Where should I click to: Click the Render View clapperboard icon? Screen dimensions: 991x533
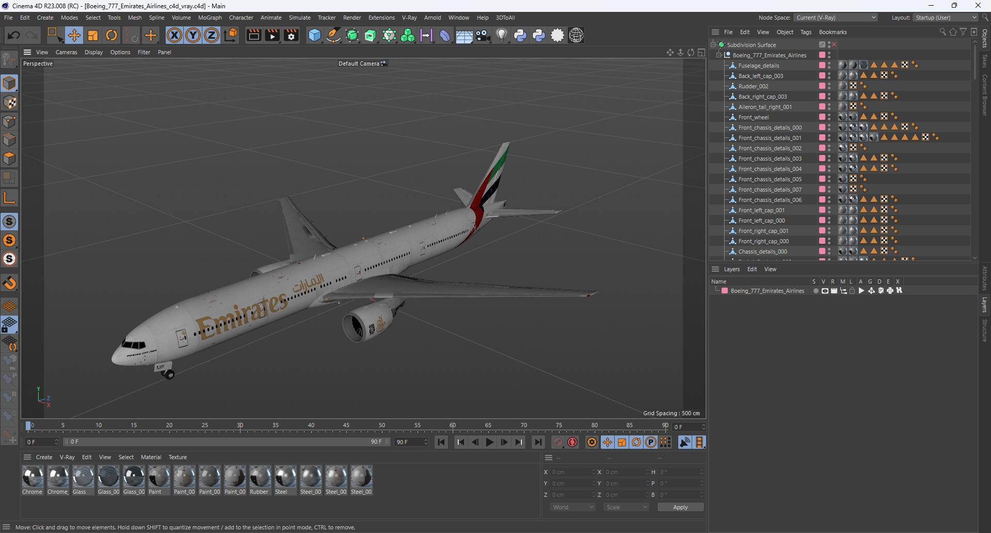pyautogui.click(x=253, y=35)
